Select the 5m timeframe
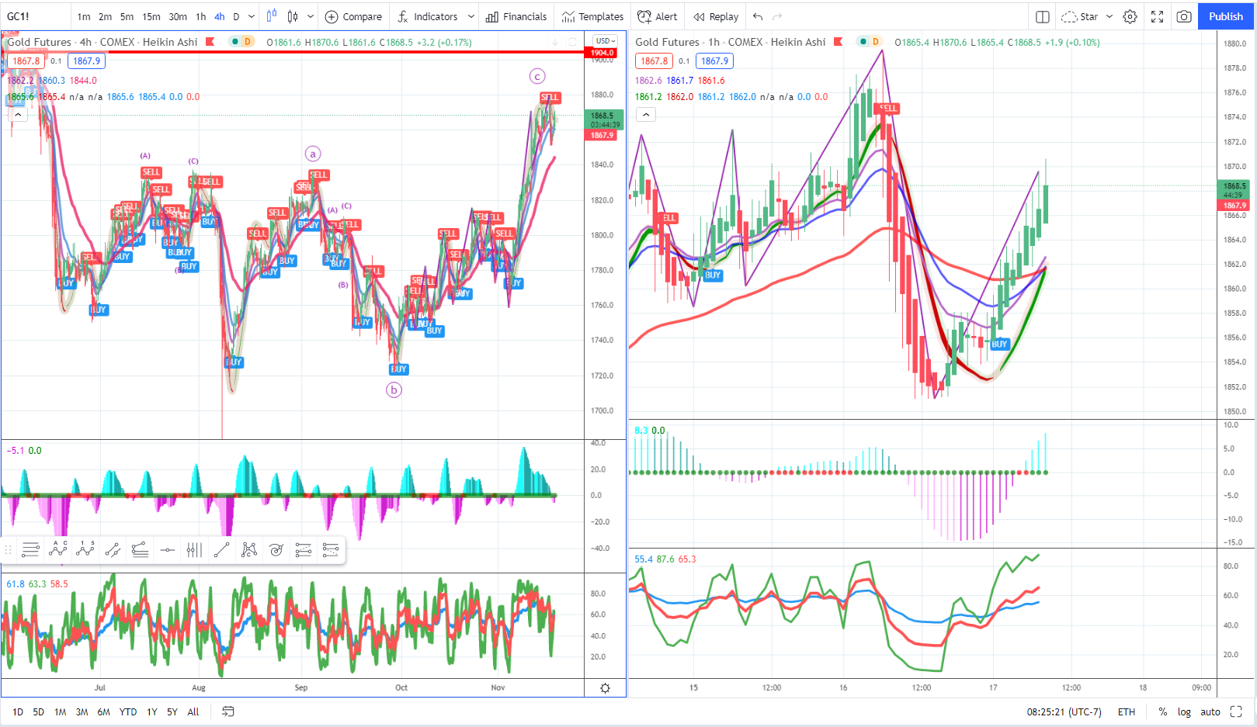Screen dimensions: 1257x727 click(127, 16)
